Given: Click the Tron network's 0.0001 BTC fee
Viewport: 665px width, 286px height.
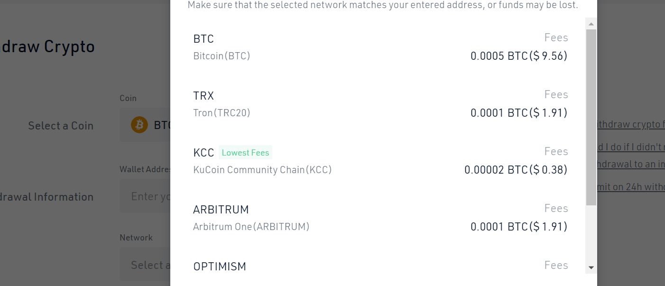Looking at the screenshot, I should coord(519,113).
